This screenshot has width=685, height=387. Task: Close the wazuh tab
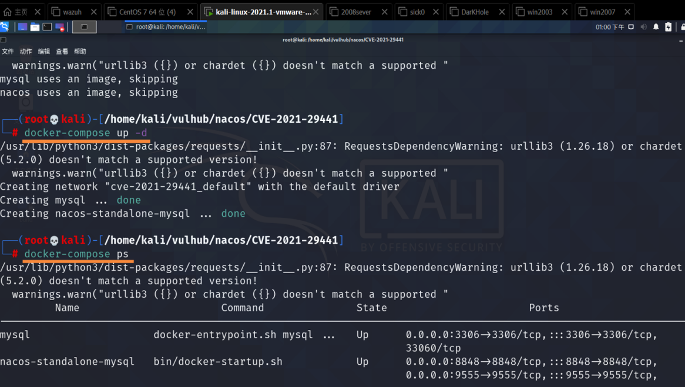[93, 12]
